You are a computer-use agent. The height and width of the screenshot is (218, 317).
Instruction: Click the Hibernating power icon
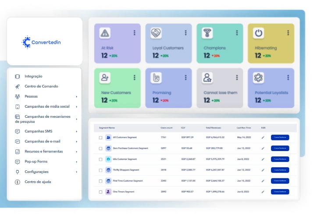click(x=258, y=33)
